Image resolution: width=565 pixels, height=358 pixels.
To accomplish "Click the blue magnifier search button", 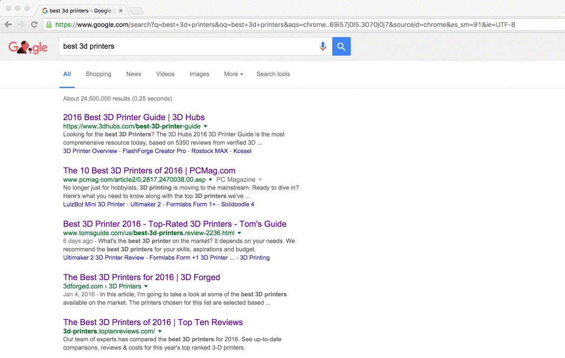I will pyautogui.click(x=342, y=46).
